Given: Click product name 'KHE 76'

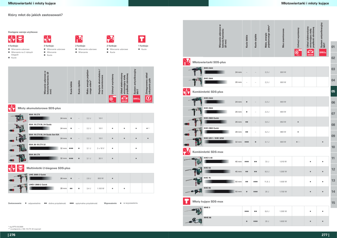Looking at the screenshot, I should [x=207, y=178].
